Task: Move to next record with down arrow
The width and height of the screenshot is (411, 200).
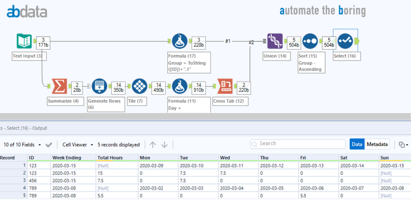Action: click(x=164, y=145)
